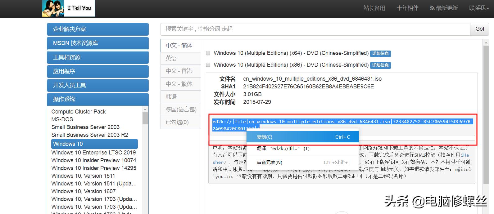494x214 pixels.
Task: Click the 2015-07-29 release date
Action: 257,102
